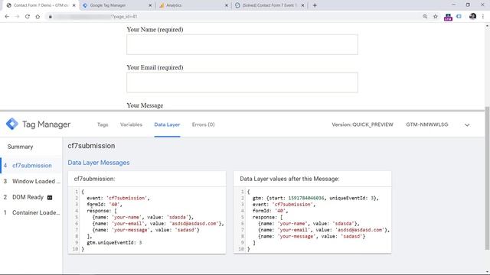This screenshot has height=275, width=490.
Task: Open the Errors (0) tab
Action: [204, 125]
